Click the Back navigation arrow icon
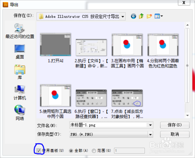195x158 pixels. (133, 16)
